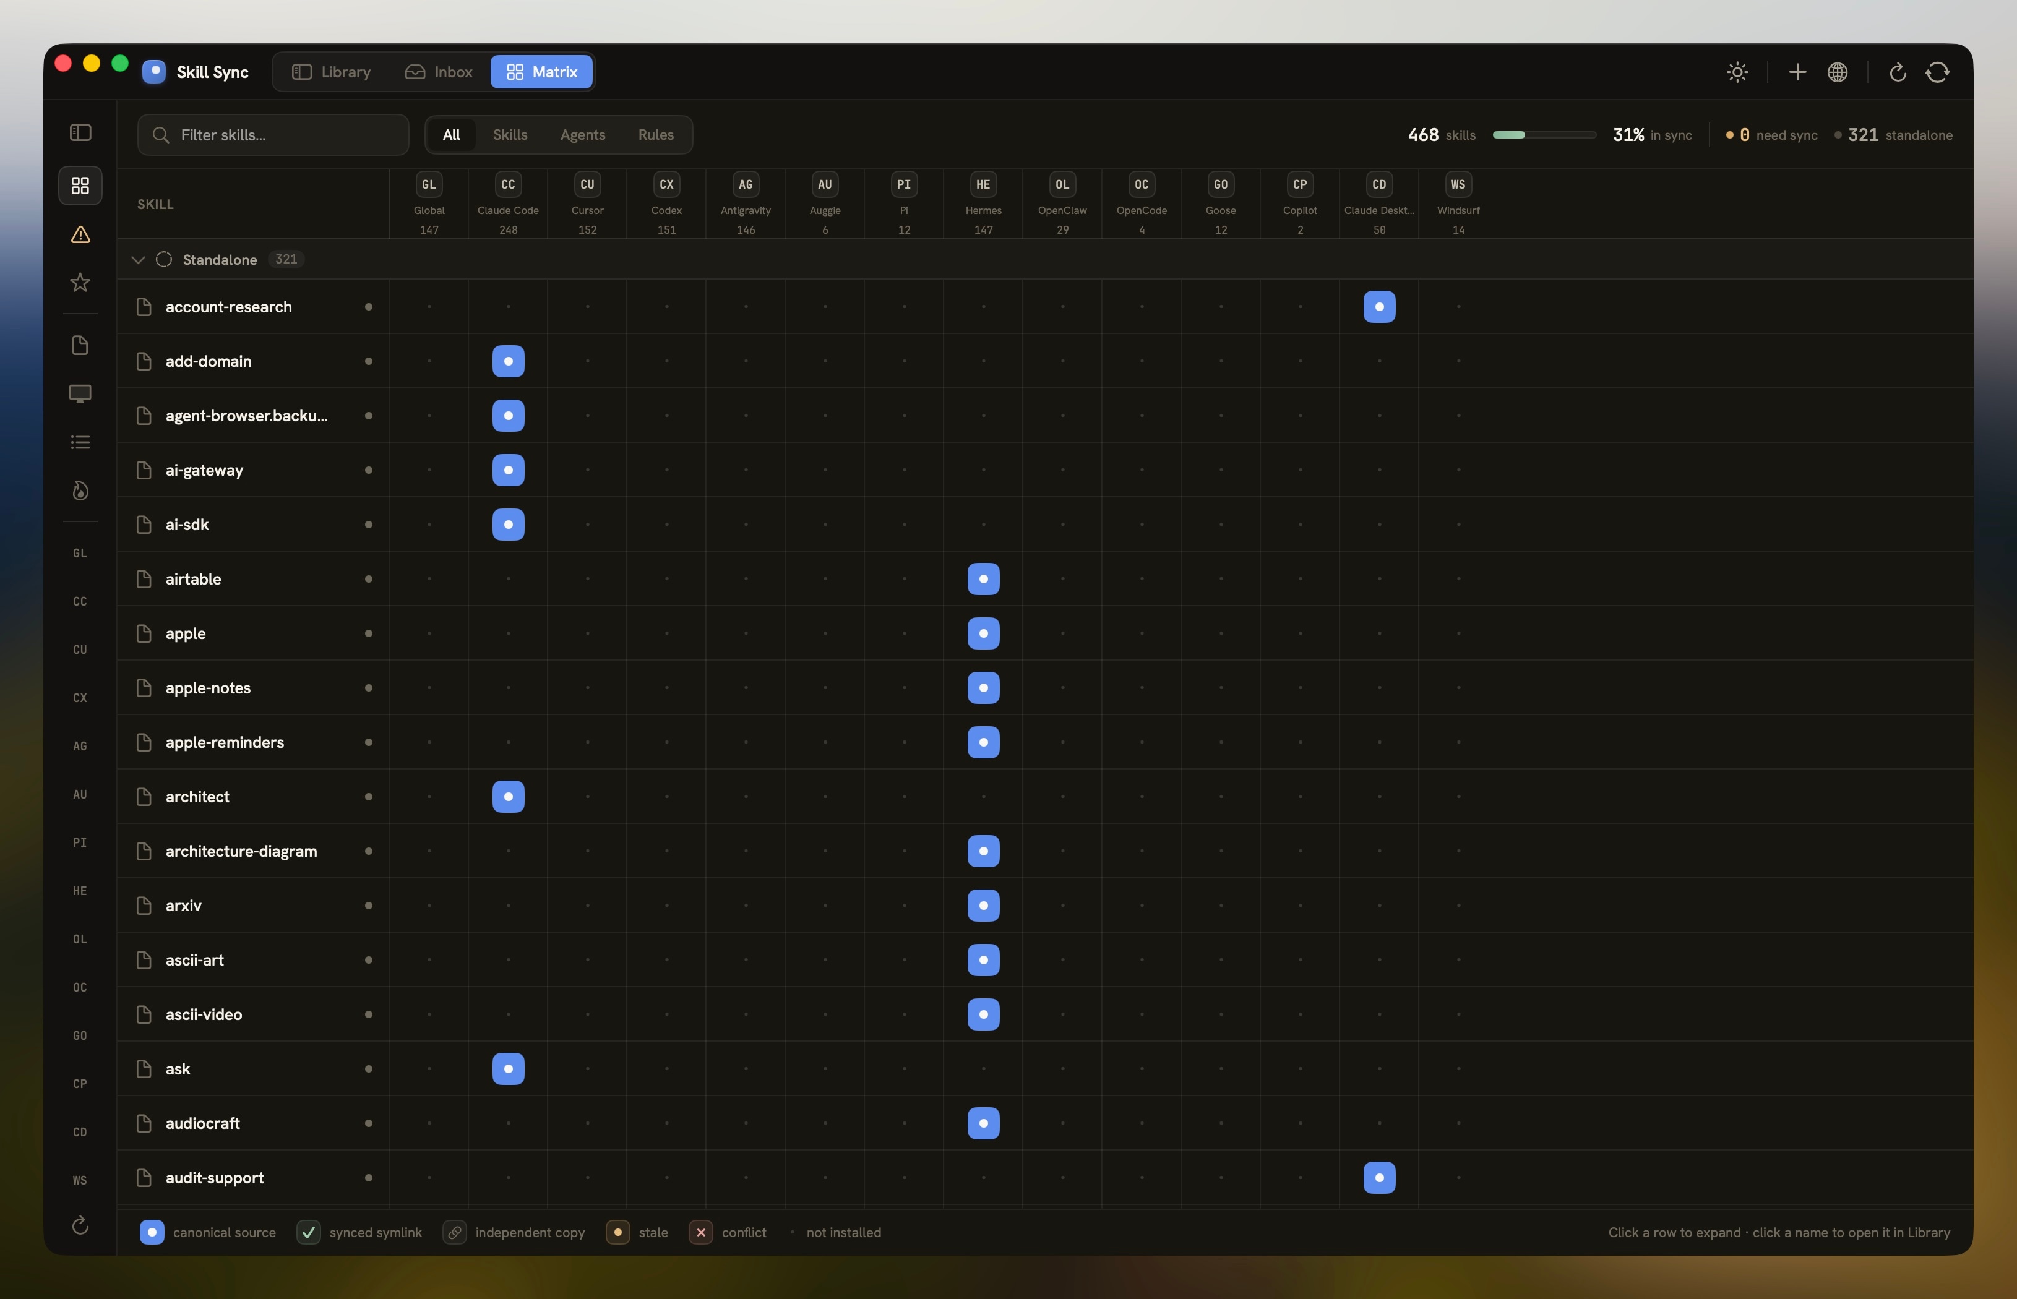
Task: Filter by Rules tab
Action: click(655, 135)
